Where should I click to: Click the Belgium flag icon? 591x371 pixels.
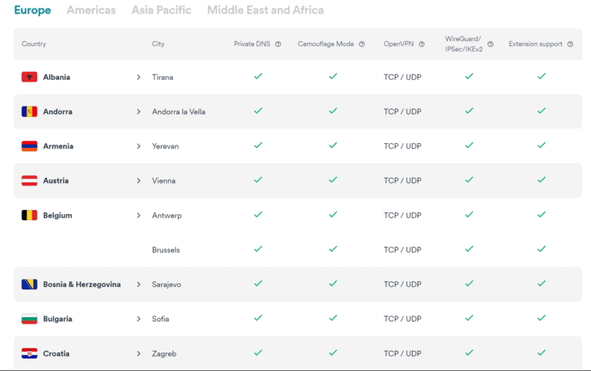pos(29,216)
